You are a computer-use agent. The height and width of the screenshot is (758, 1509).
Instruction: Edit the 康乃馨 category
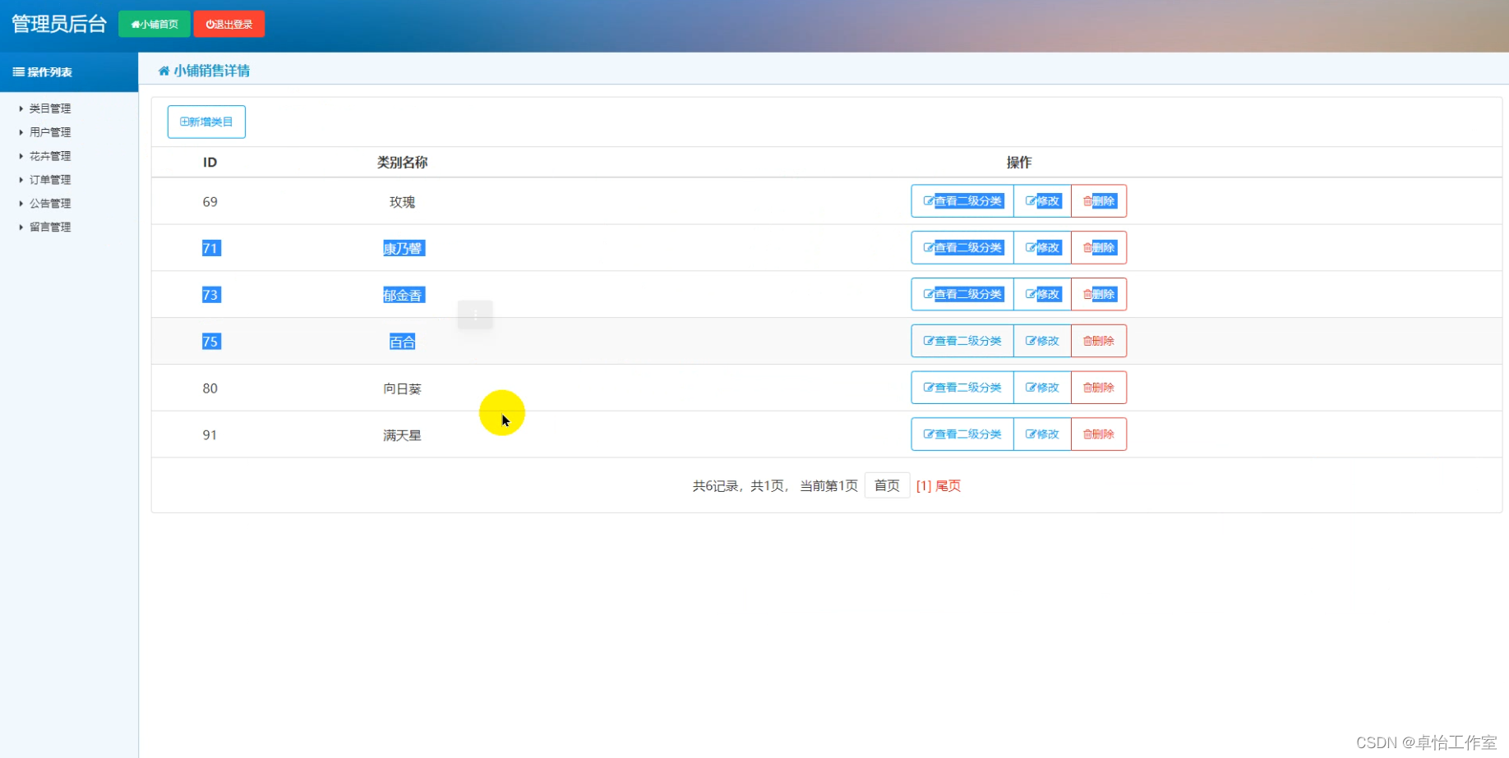point(1042,248)
